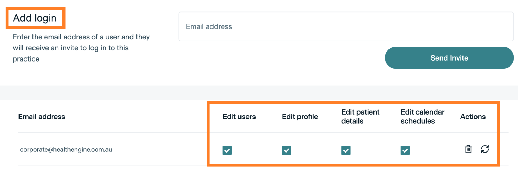Click the Edit users column header

point(239,117)
